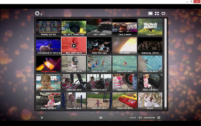Start playback with the play button
Viewport: 201px width, 126px height.
[x=42, y=117]
